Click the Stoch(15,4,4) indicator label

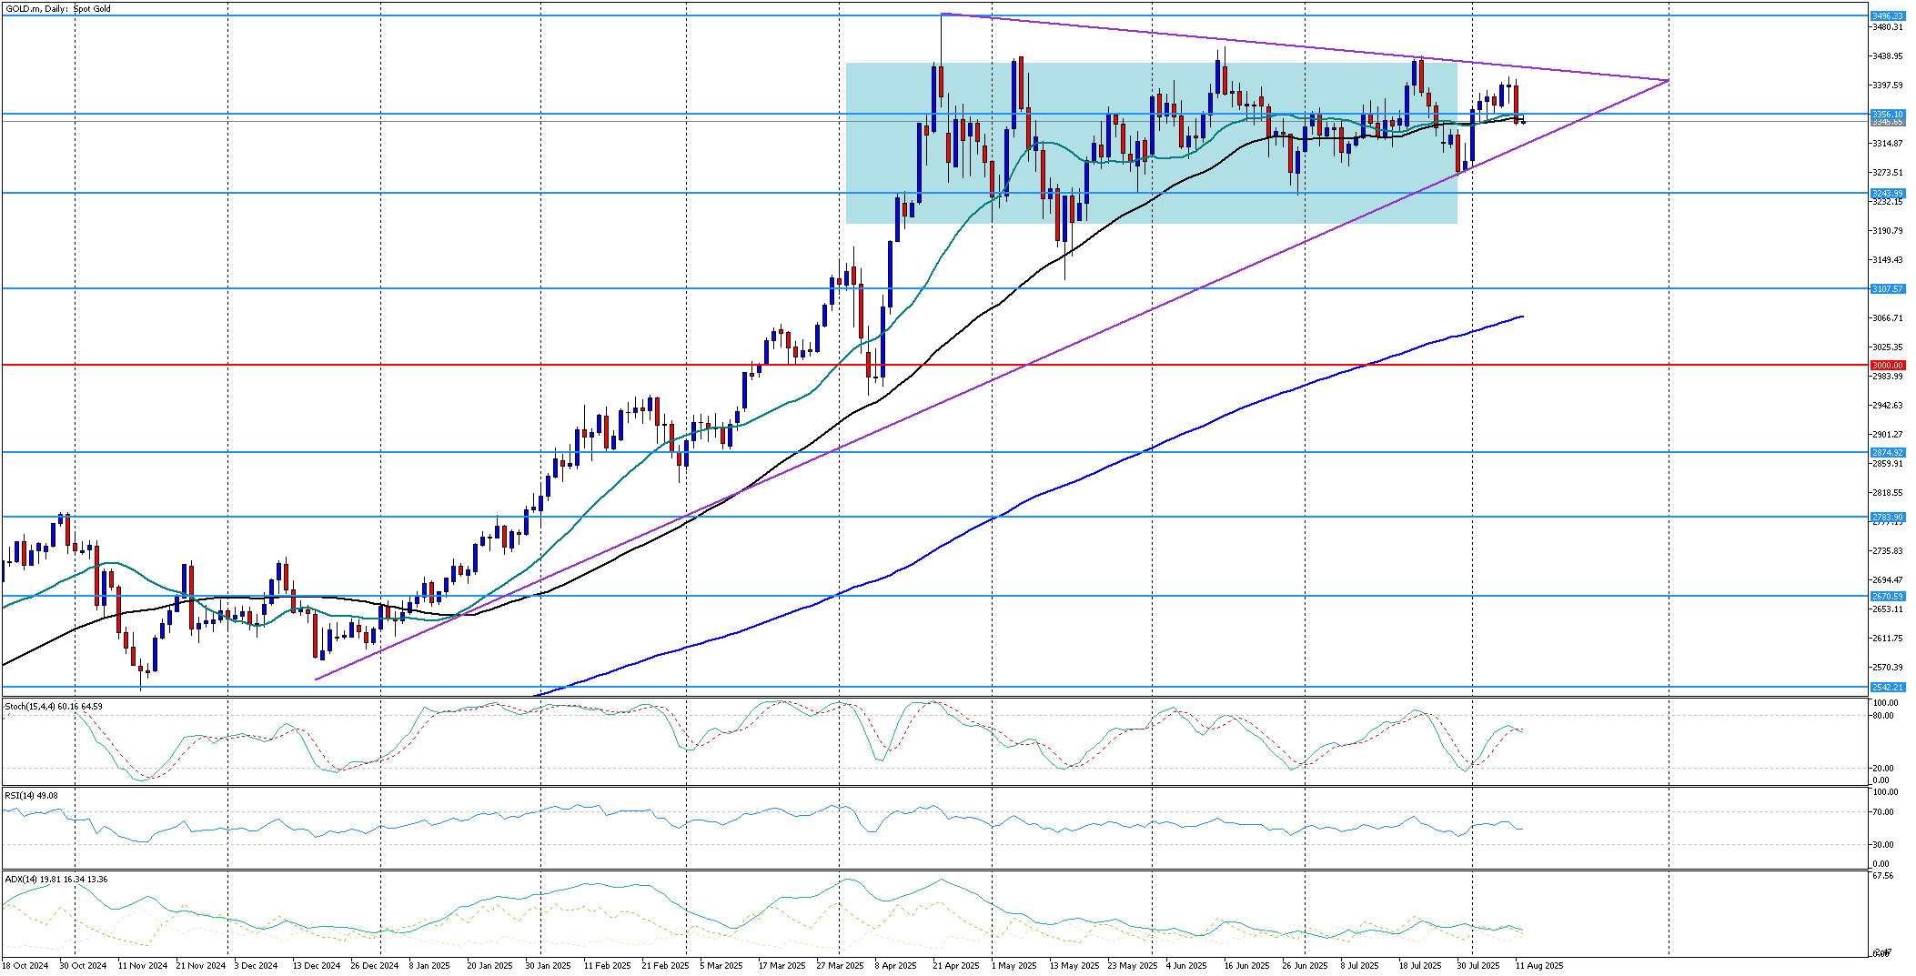54,706
